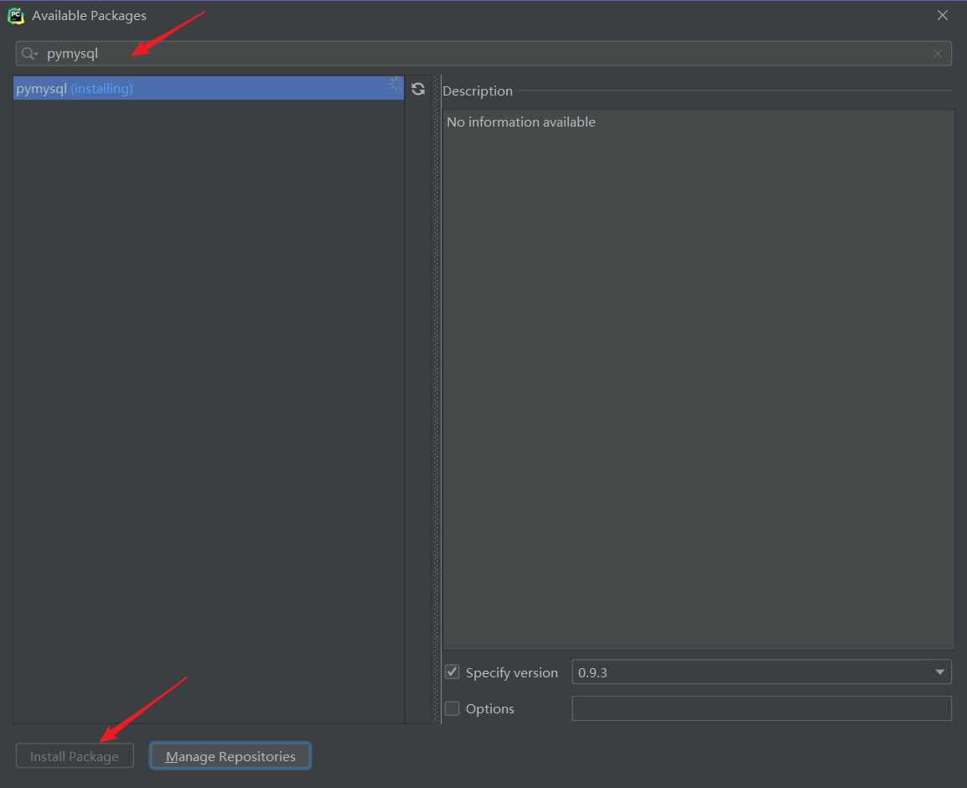Select the pymysql (installing) row
Image resolution: width=967 pixels, height=788 pixels.
[x=209, y=88]
